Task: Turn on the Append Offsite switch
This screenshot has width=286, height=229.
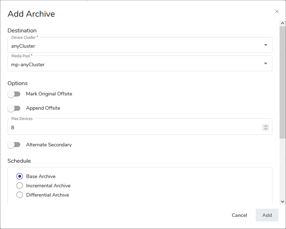Action: click(14, 108)
